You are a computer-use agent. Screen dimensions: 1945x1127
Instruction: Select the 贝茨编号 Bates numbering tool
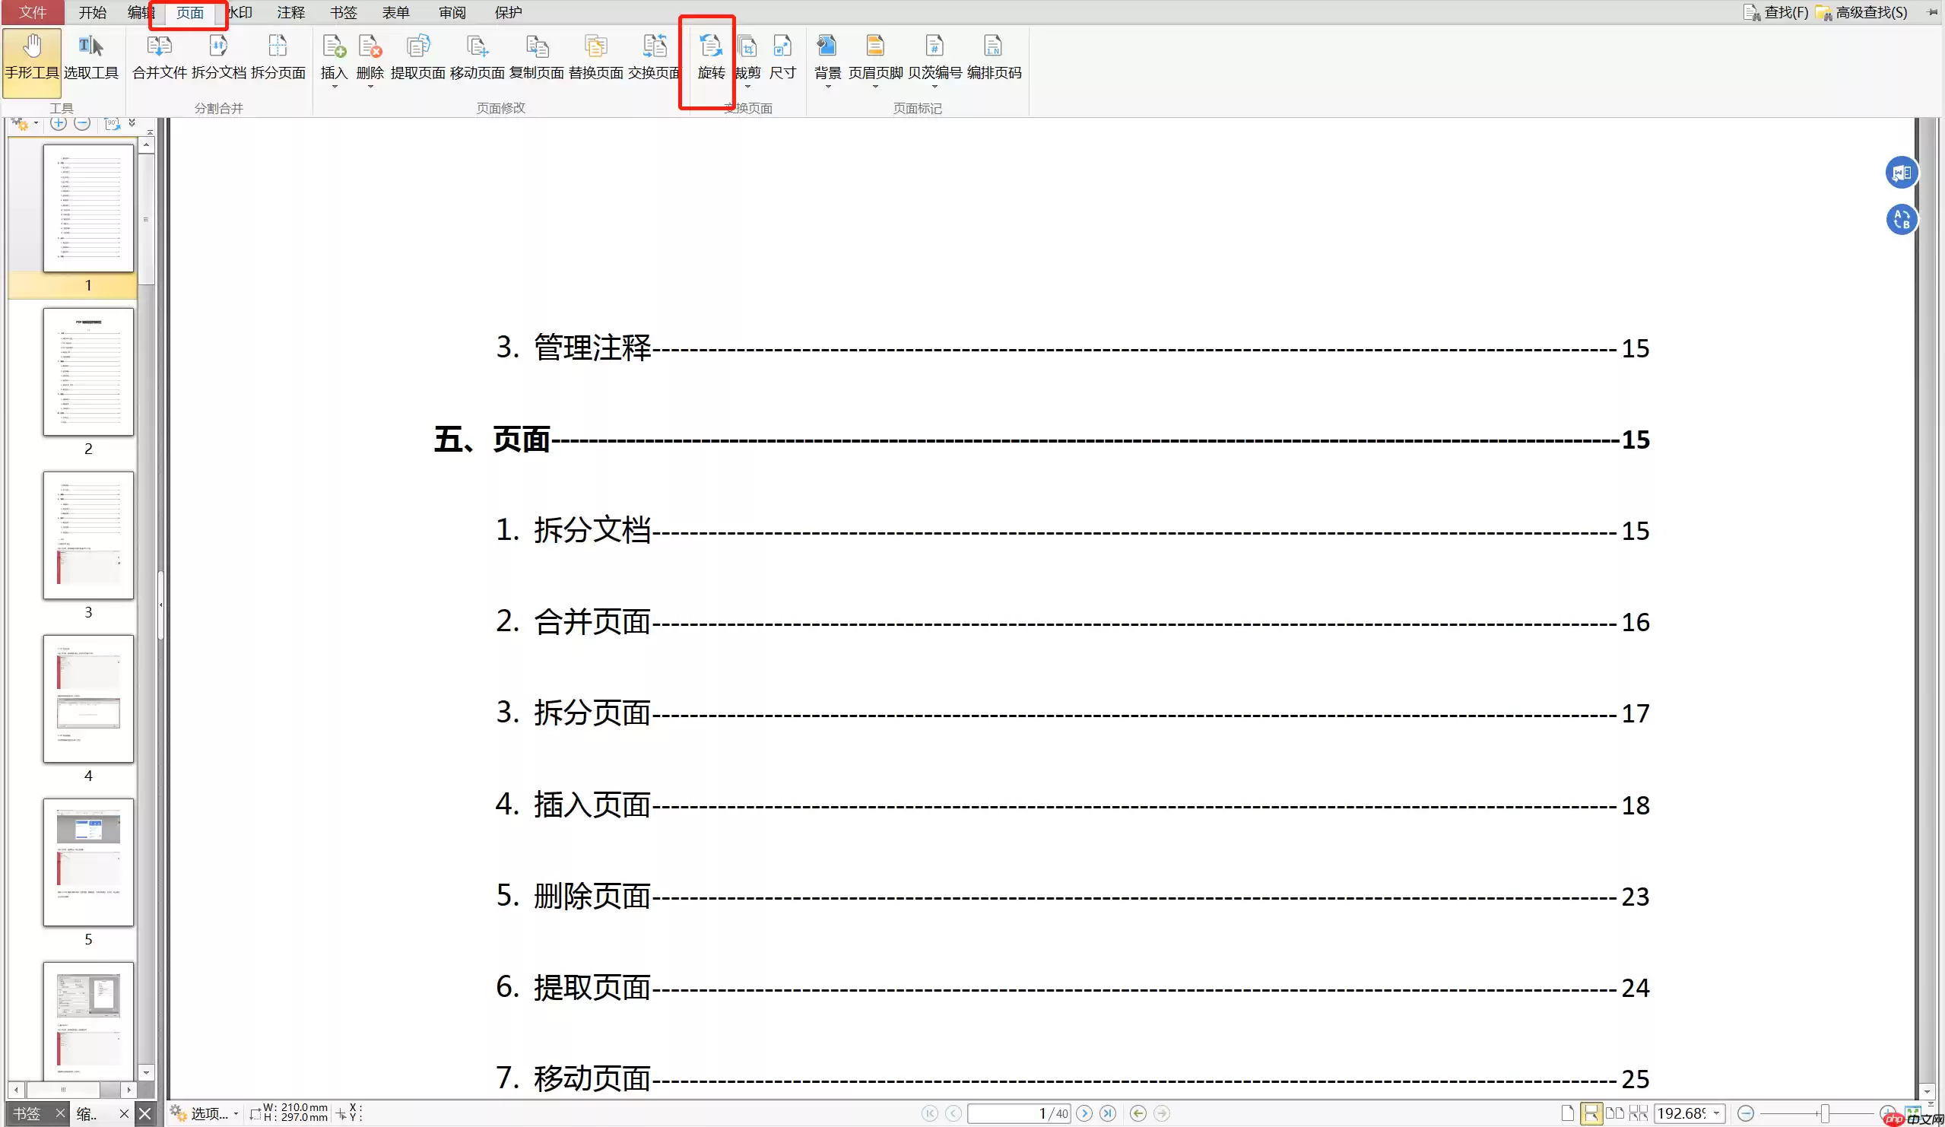pos(934,58)
